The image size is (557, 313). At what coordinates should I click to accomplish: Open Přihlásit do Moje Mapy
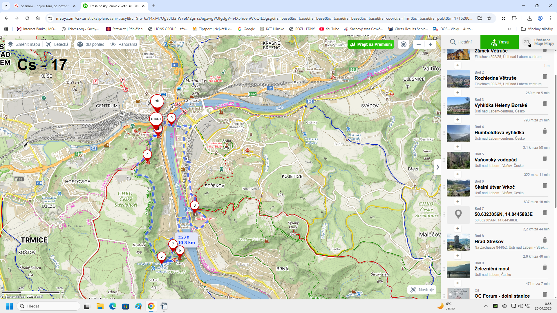tap(538, 42)
